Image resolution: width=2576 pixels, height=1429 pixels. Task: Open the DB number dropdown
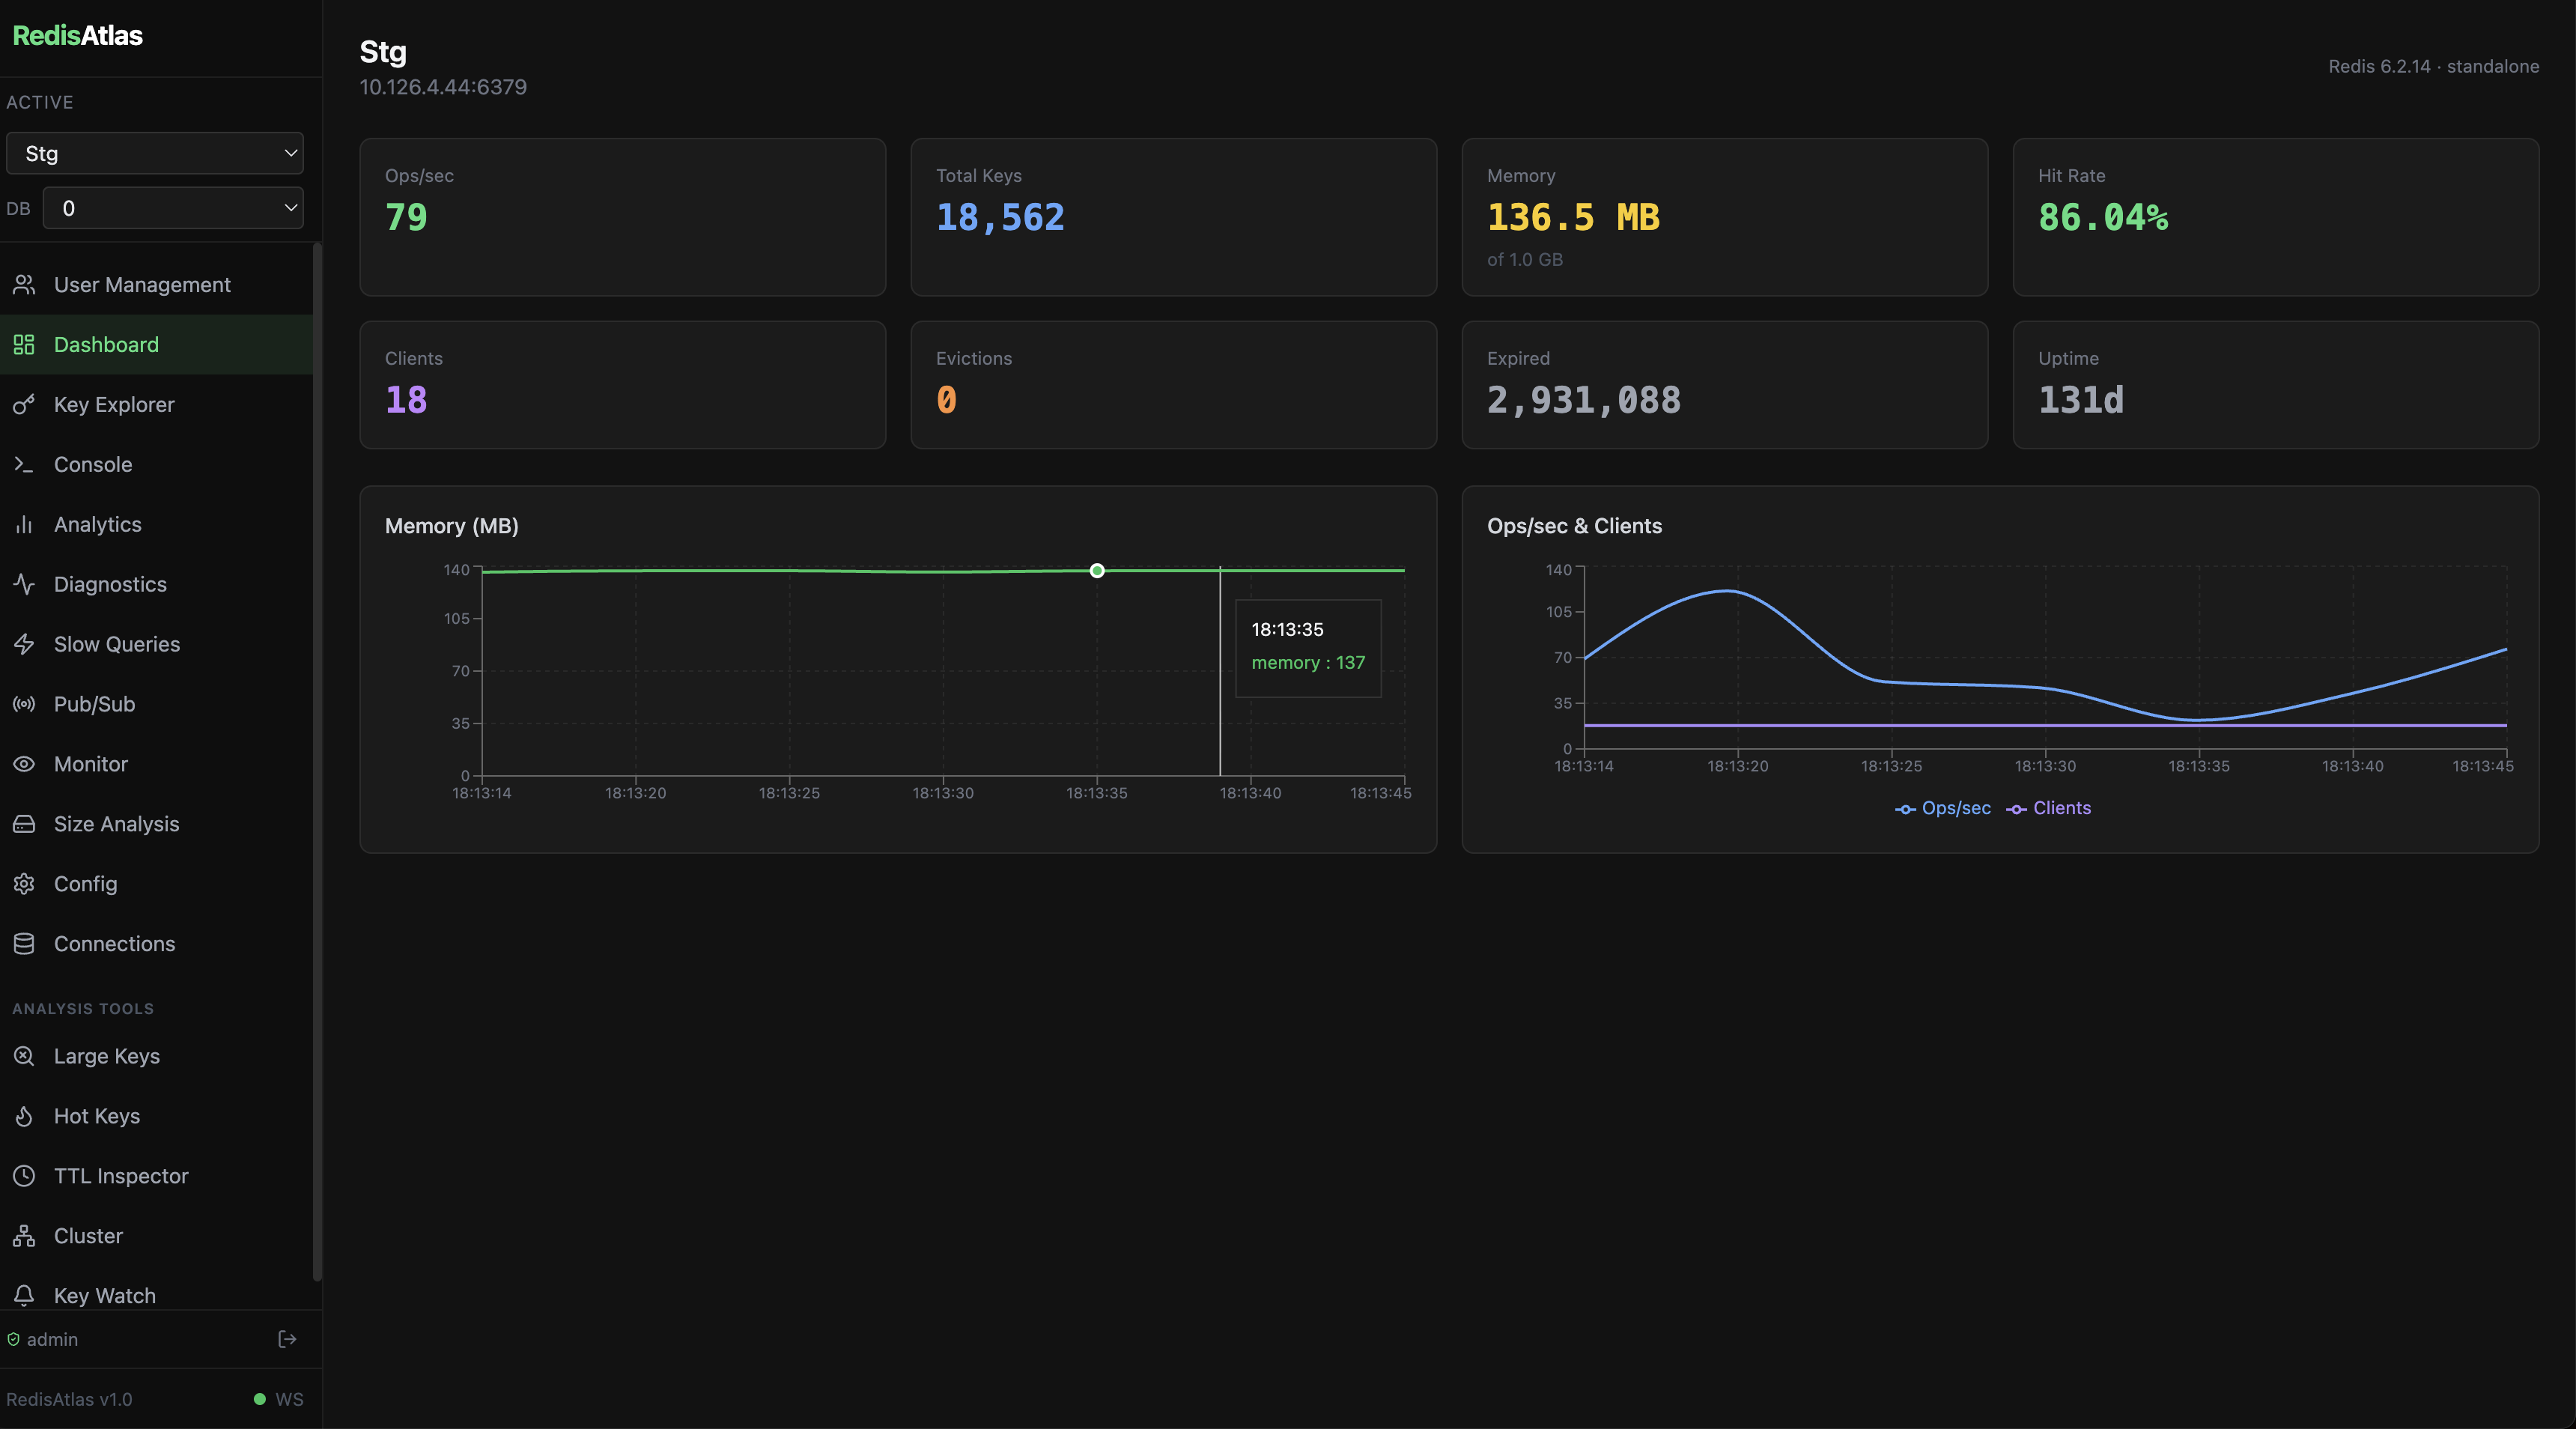click(173, 208)
